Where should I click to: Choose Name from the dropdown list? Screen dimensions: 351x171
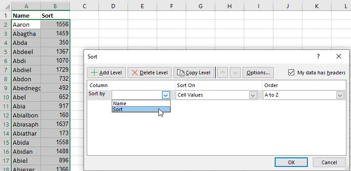point(141,103)
